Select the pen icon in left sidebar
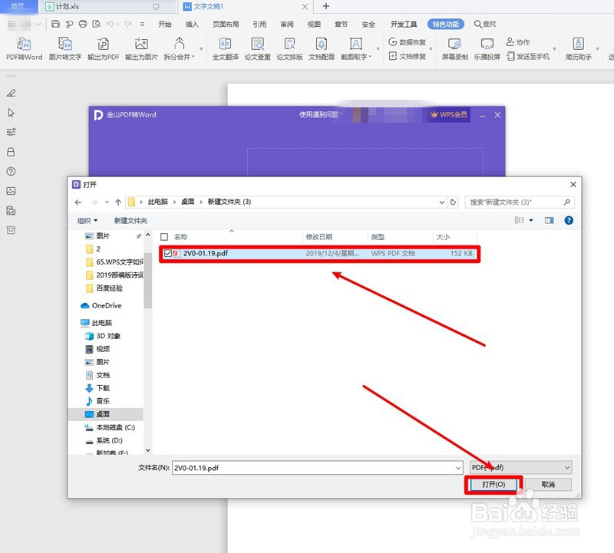This screenshot has height=553, width=614. [11, 93]
